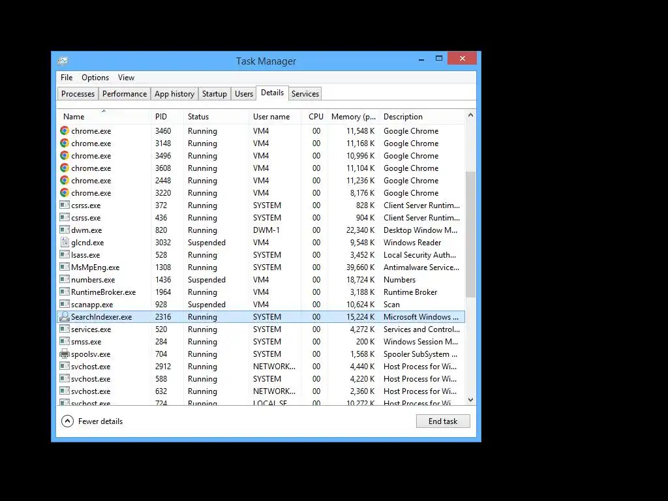Open the View menu
This screenshot has height=501, width=668.
pyautogui.click(x=126, y=78)
